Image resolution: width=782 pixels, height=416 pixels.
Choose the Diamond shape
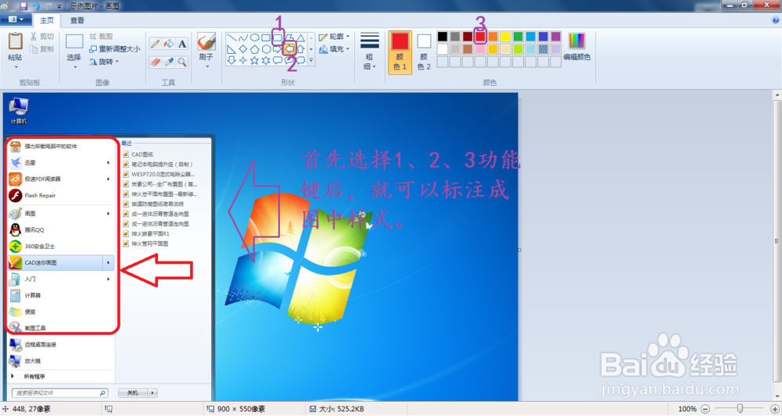243,49
